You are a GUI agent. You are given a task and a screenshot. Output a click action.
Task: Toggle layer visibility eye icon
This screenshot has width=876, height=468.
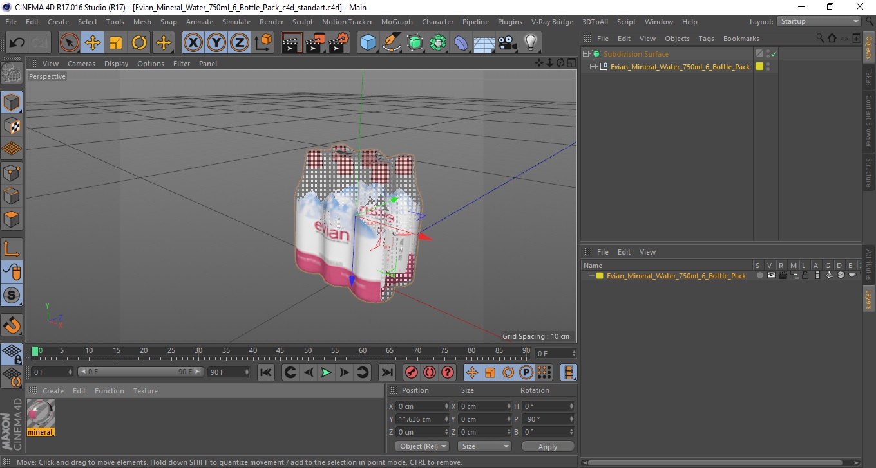tap(771, 275)
